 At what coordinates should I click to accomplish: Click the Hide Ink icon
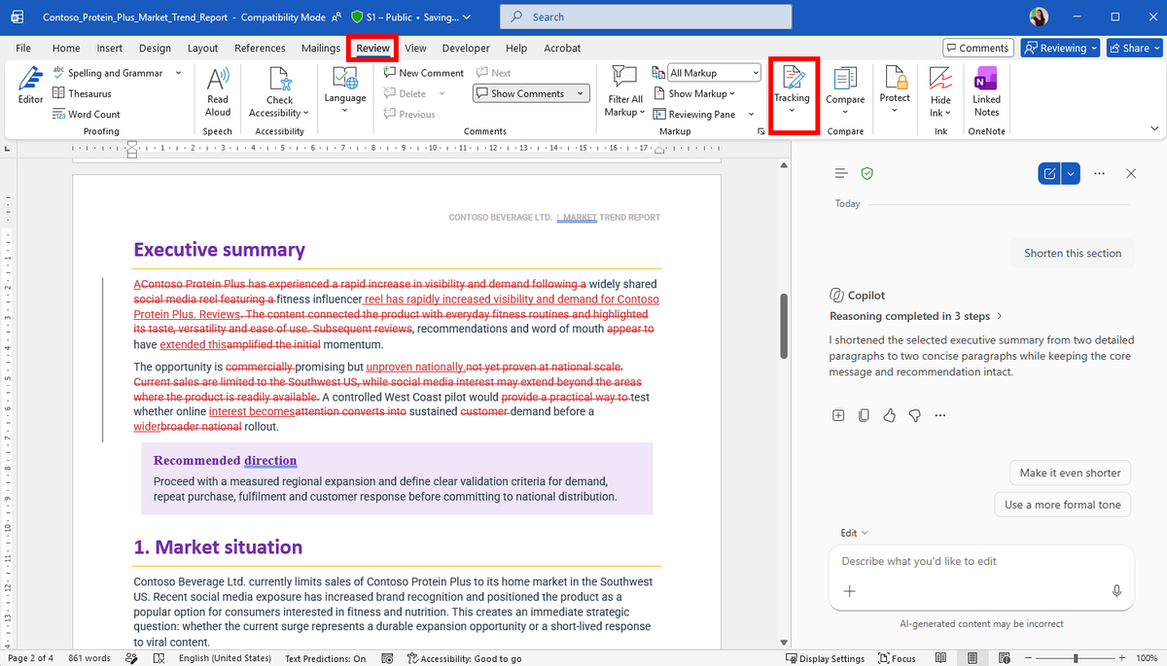pos(940,79)
